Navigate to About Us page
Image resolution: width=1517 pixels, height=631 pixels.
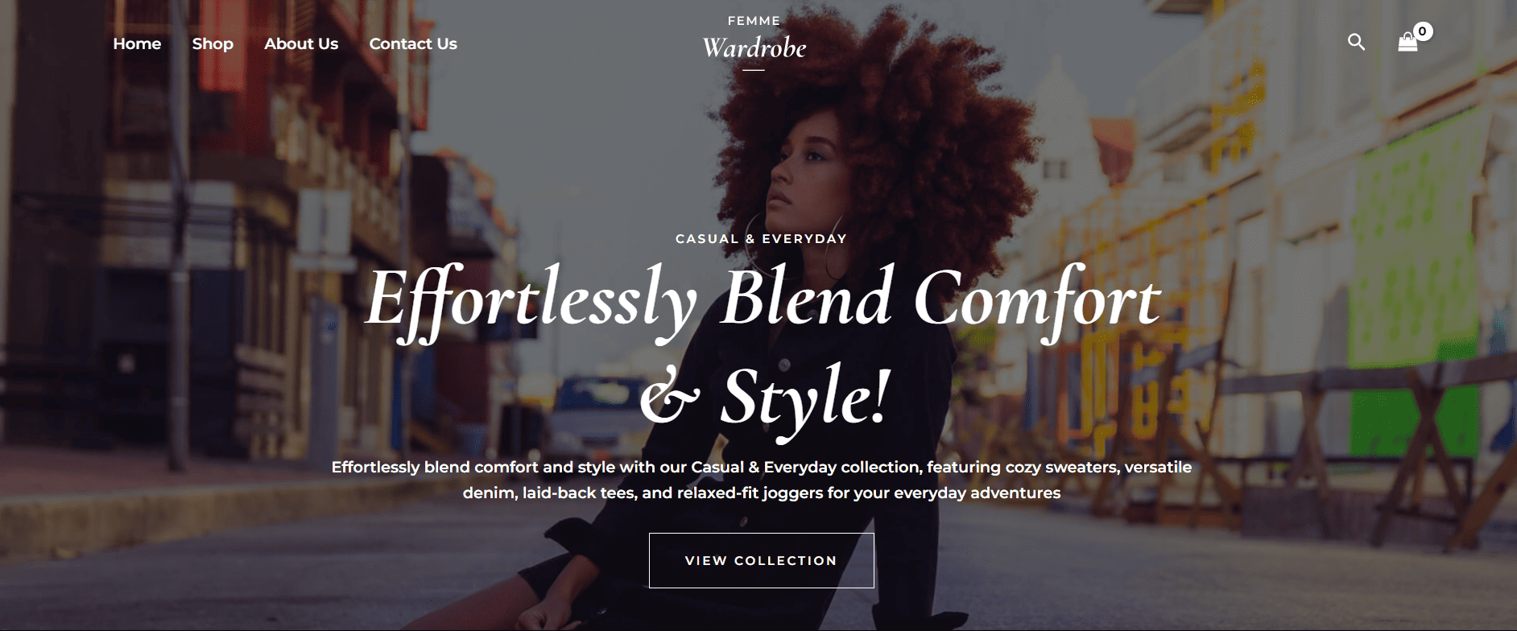301,44
